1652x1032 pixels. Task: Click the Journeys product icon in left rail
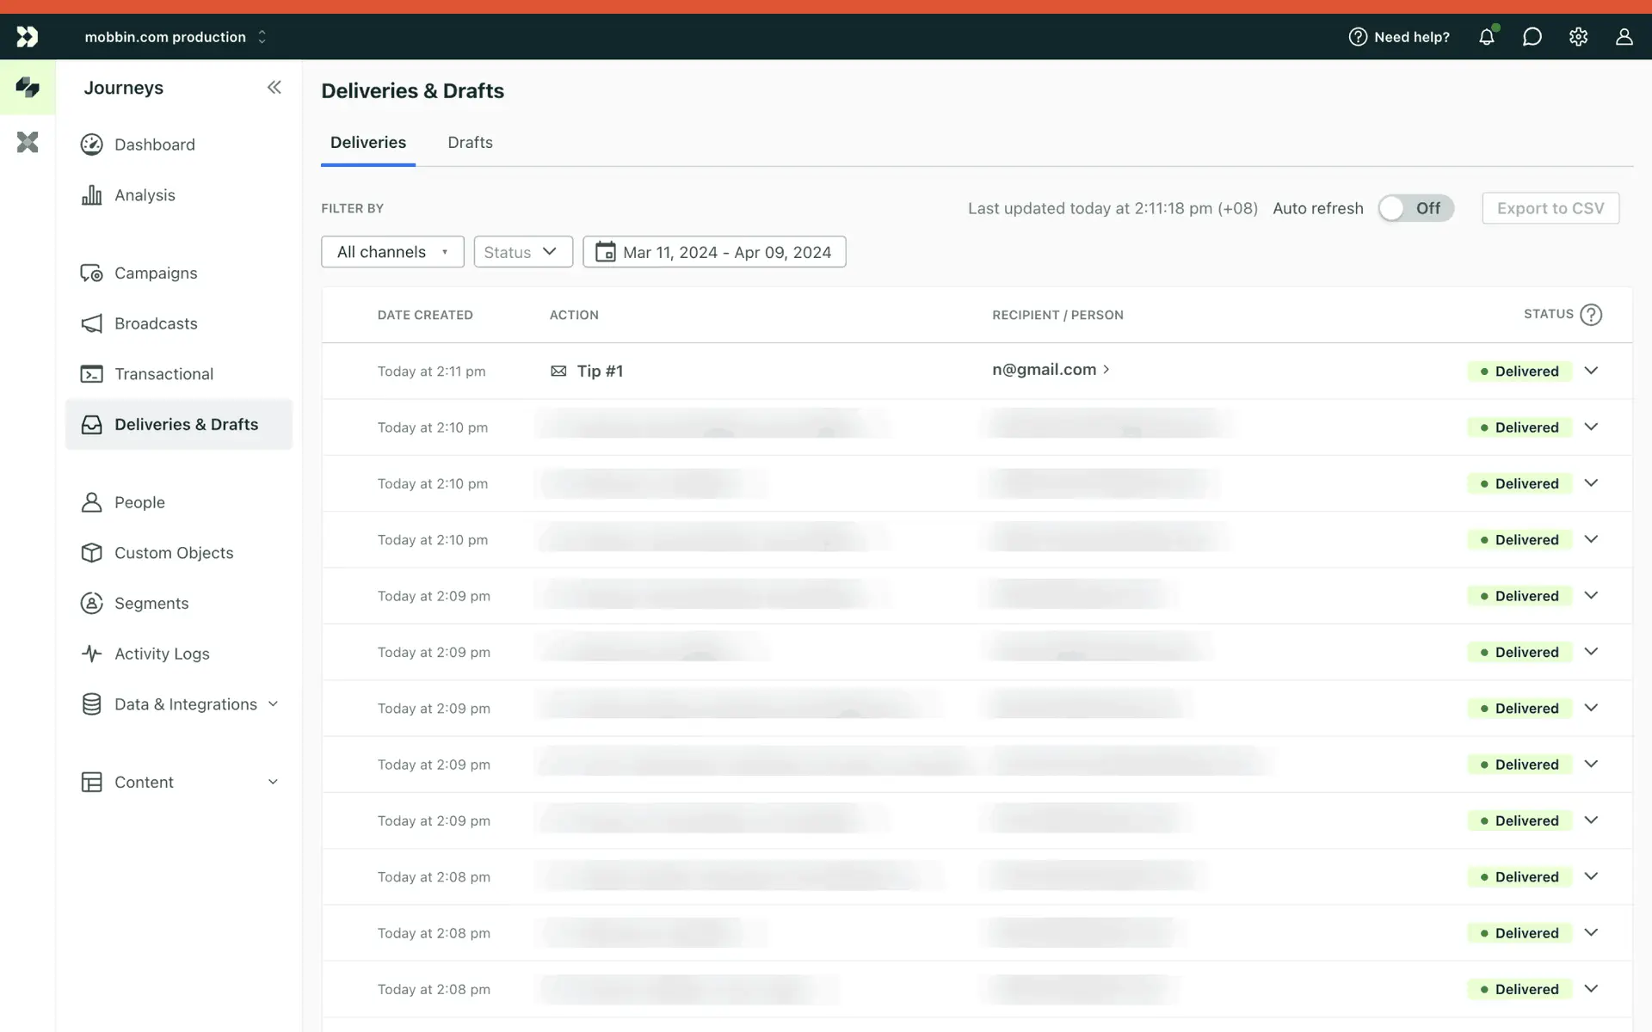28,87
